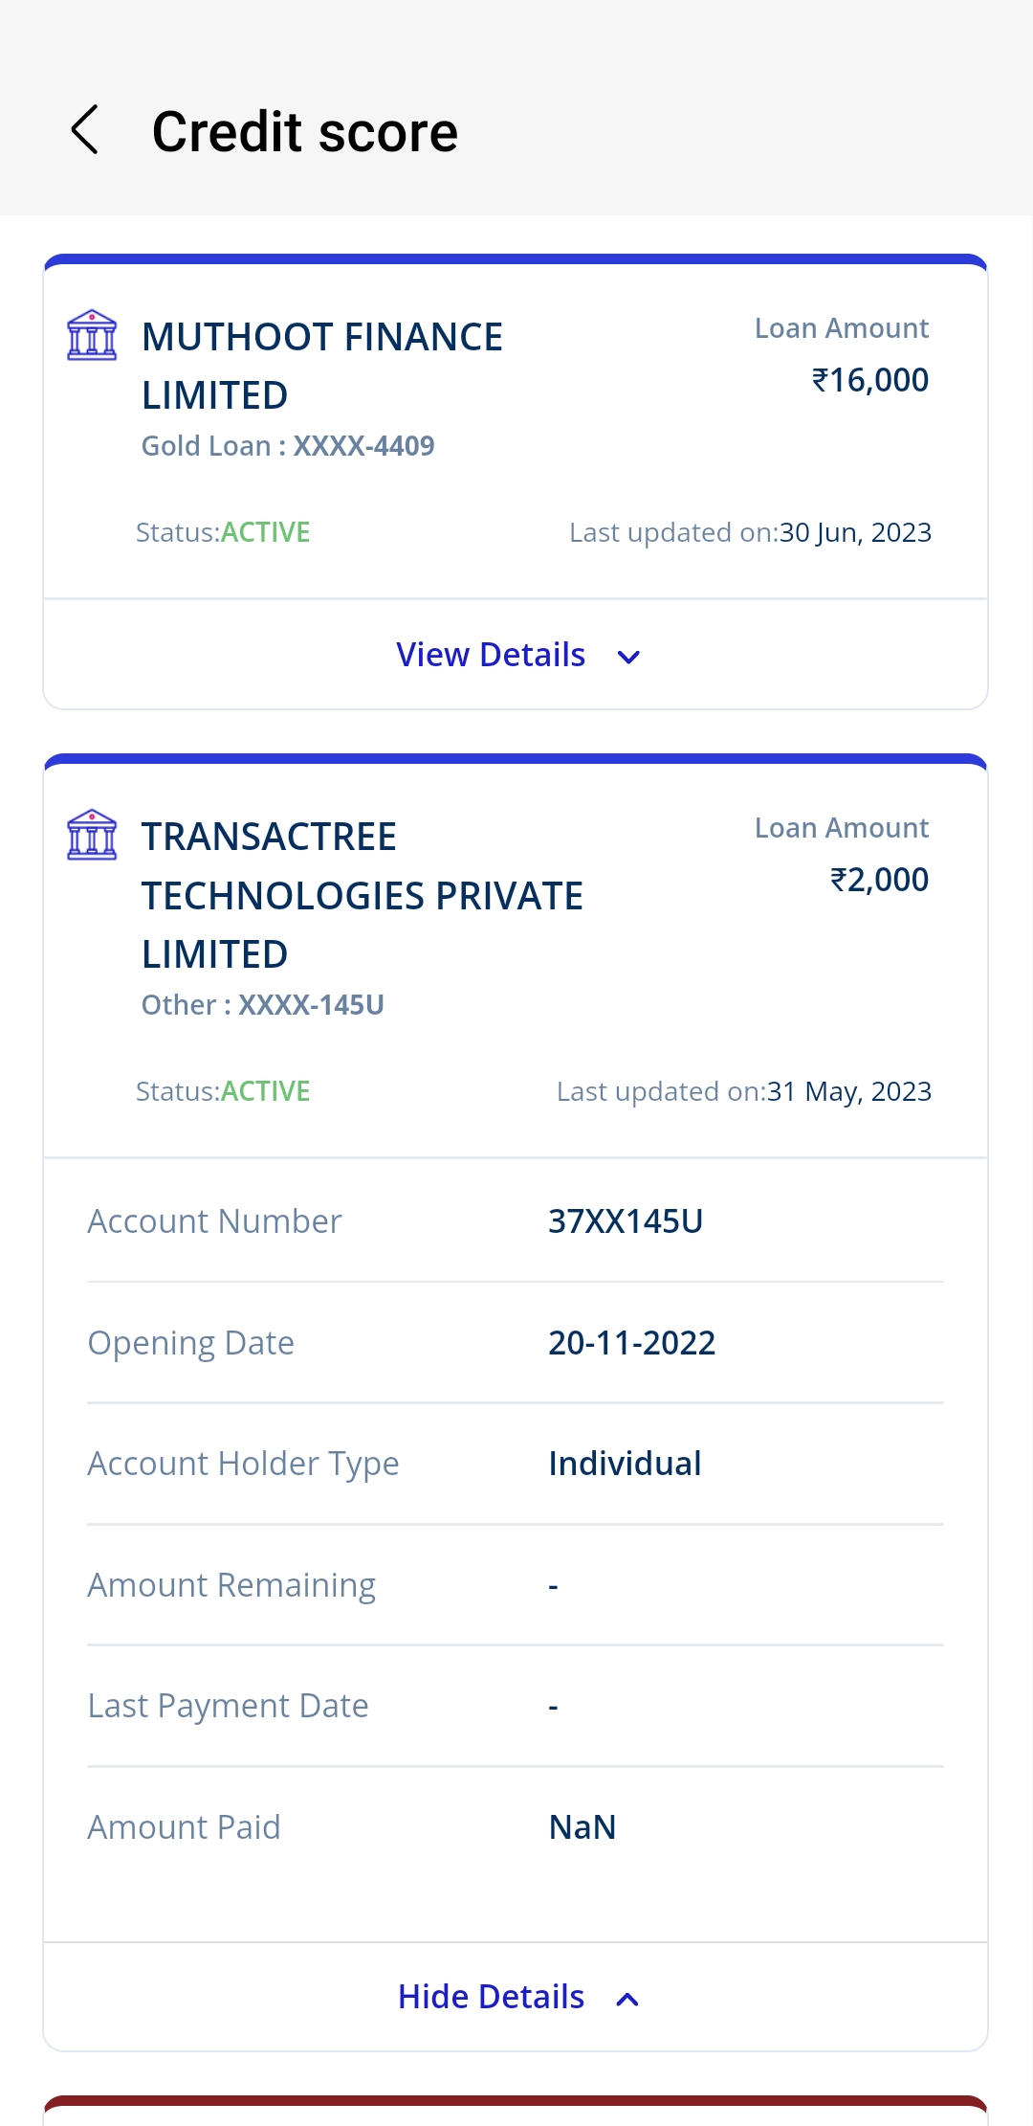1033x2126 pixels.
Task: Tap the bank icon beside Transactree Technologies
Action: tap(92, 835)
